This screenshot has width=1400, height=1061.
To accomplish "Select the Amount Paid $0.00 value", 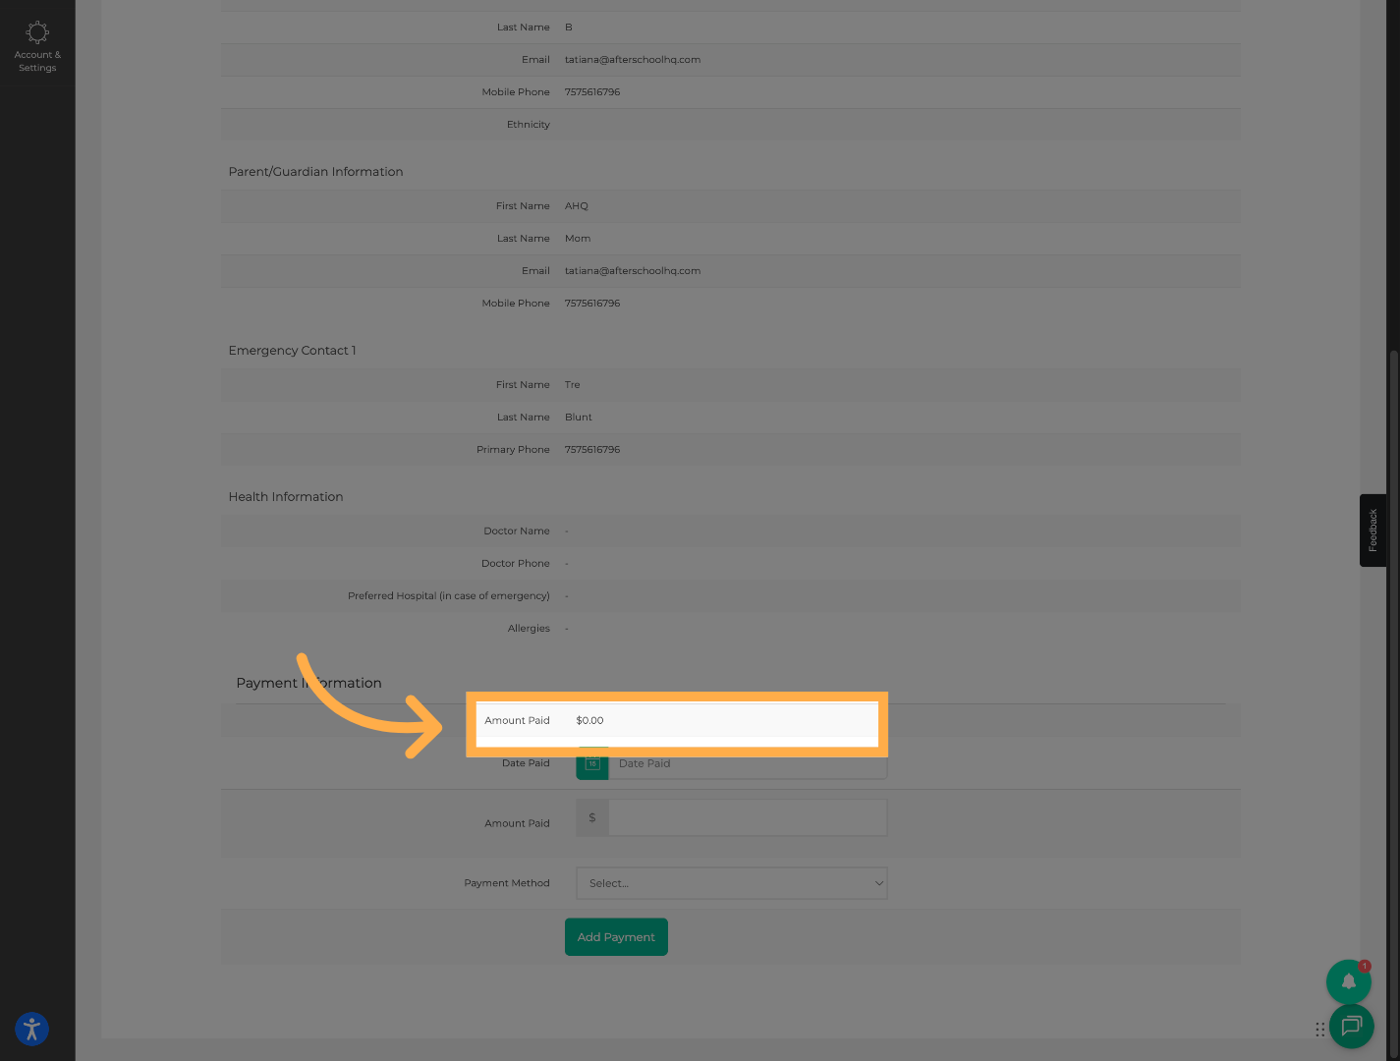I will click(589, 720).
